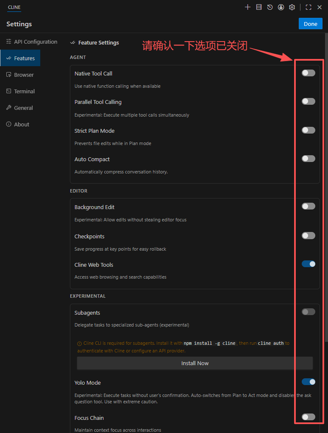This screenshot has width=328, height=433.
Task: Enable the Checkpoints switch
Action: click(308, 235)
